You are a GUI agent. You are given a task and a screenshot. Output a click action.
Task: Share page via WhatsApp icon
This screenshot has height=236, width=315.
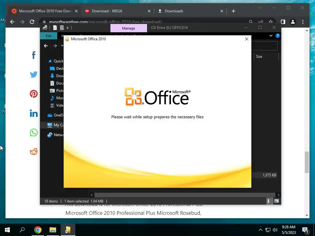tap(34, 132)
